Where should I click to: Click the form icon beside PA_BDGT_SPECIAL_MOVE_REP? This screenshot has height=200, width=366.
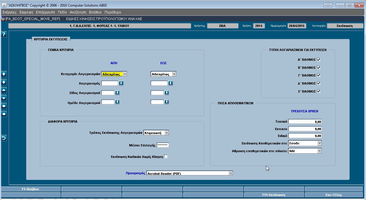pyautogui.click(x=3, y=19)
